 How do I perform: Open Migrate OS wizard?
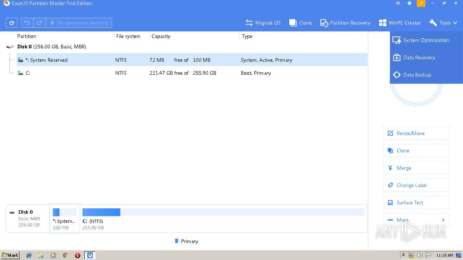263,23
